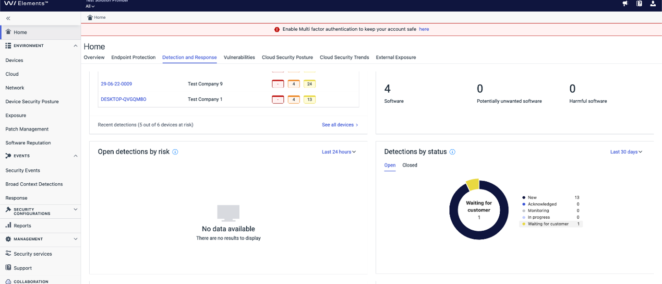The height and width of the screenshot is (284, 662).
Task: Click the Support icon in sidebar
Action: coord(8,268)
